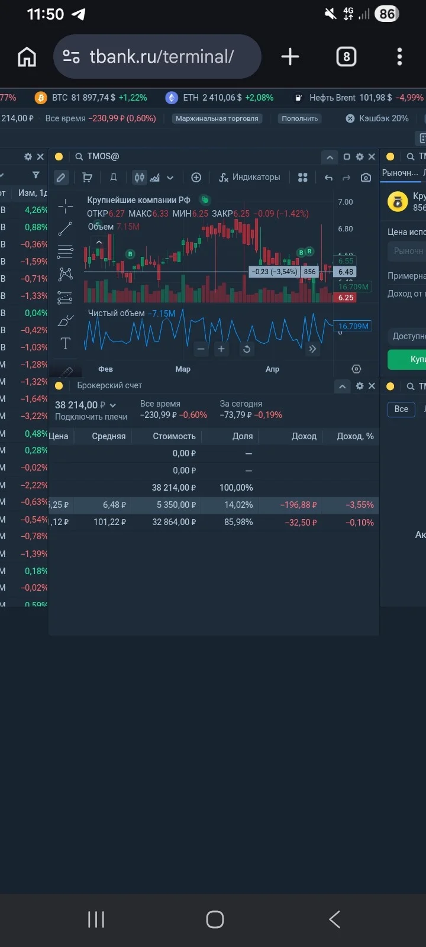Open the chart layout grid icon
Image resolution: width=426 pixels, height=947 pixels.
point(303,178)
